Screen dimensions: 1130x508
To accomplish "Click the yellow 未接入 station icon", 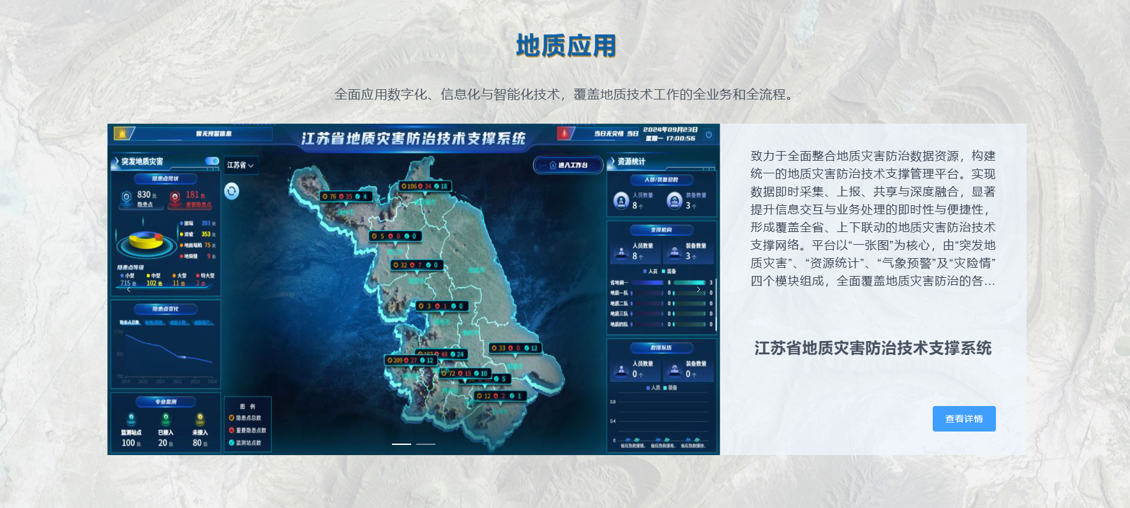I will pyautogui.click(x=200, y=419).
